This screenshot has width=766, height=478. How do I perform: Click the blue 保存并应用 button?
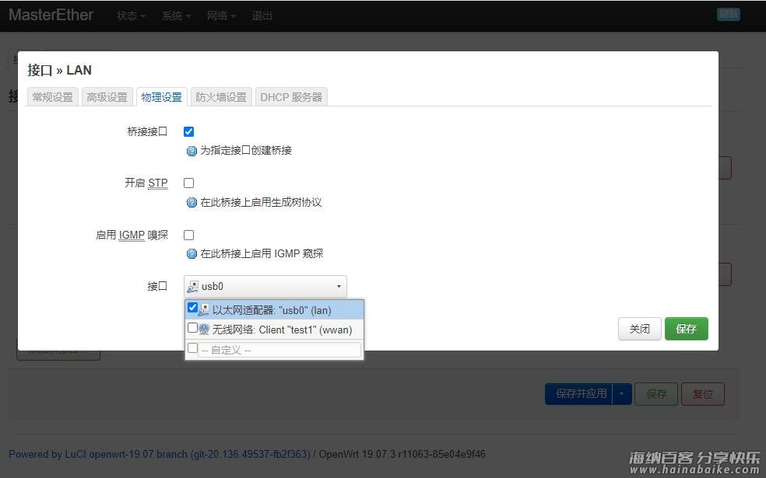pyautogui.click(x=579, y=393)
